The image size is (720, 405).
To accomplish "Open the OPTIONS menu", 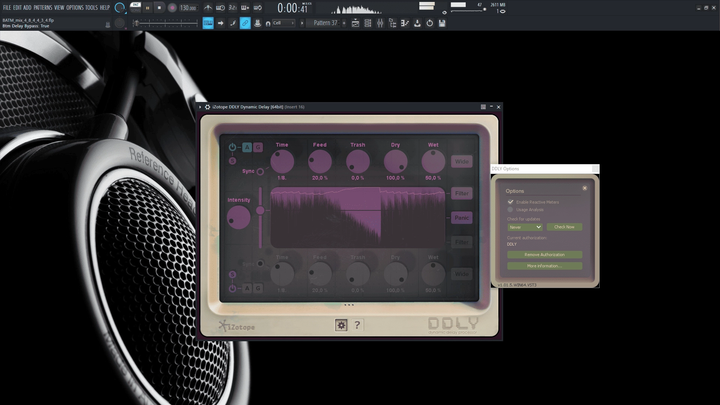I will (x=75, y=7).
